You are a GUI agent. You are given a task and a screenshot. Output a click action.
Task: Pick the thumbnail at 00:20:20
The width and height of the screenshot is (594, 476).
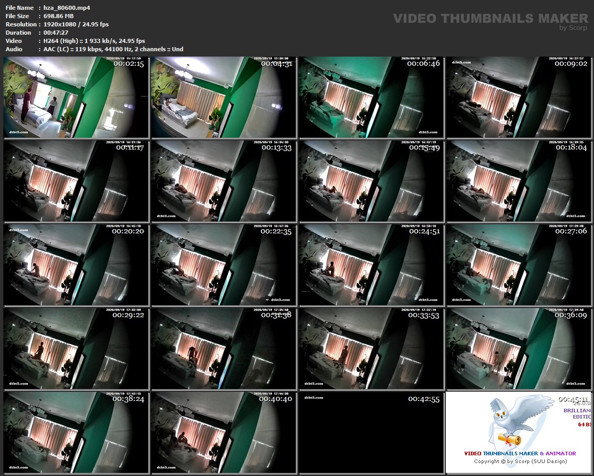click(76, 265)
